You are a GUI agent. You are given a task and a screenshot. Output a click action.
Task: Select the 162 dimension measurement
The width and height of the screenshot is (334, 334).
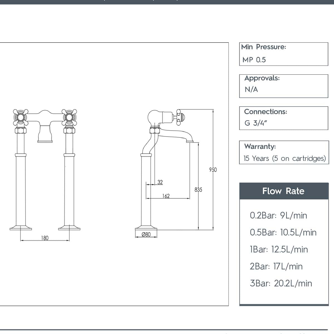[166, 196]
